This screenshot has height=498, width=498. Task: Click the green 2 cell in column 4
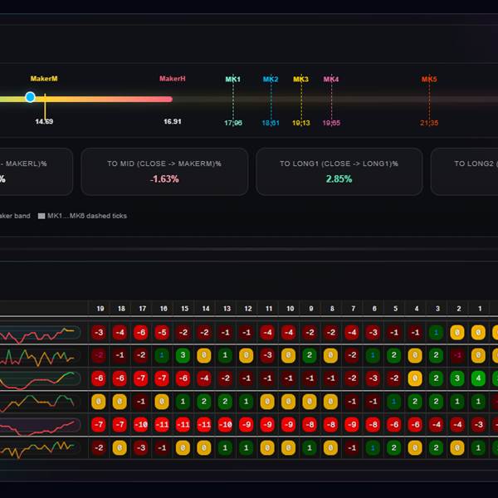click(415, 402)
